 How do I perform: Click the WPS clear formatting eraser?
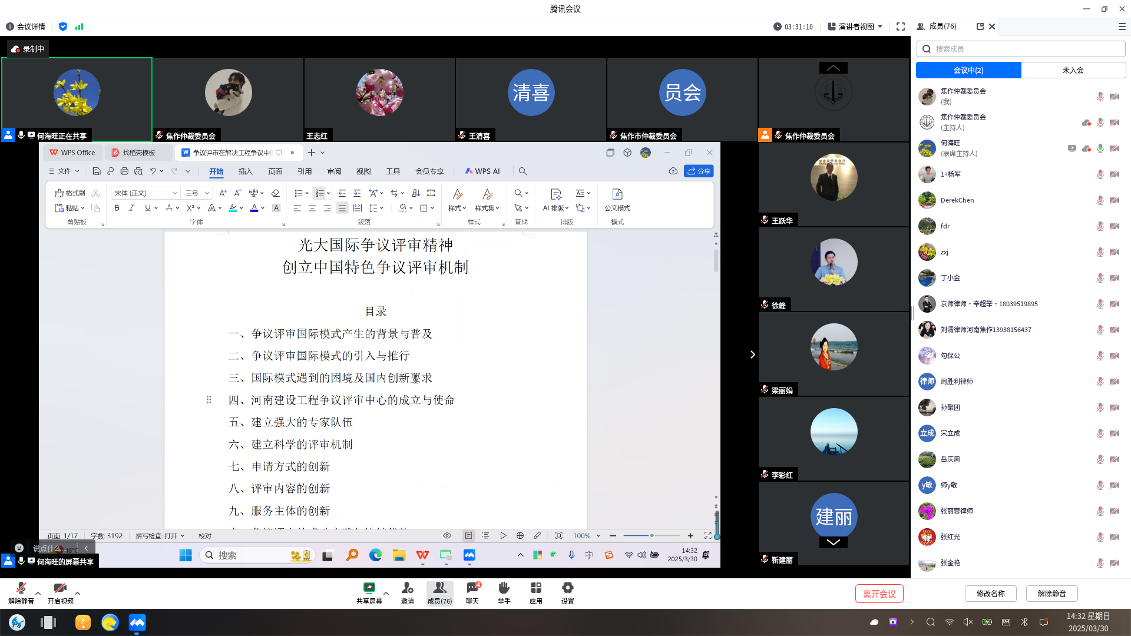point(275,193)
